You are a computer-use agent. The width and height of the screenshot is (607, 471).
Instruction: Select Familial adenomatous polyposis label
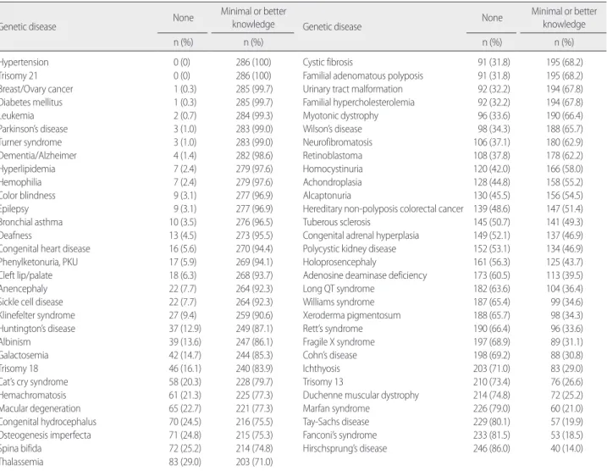362,75
